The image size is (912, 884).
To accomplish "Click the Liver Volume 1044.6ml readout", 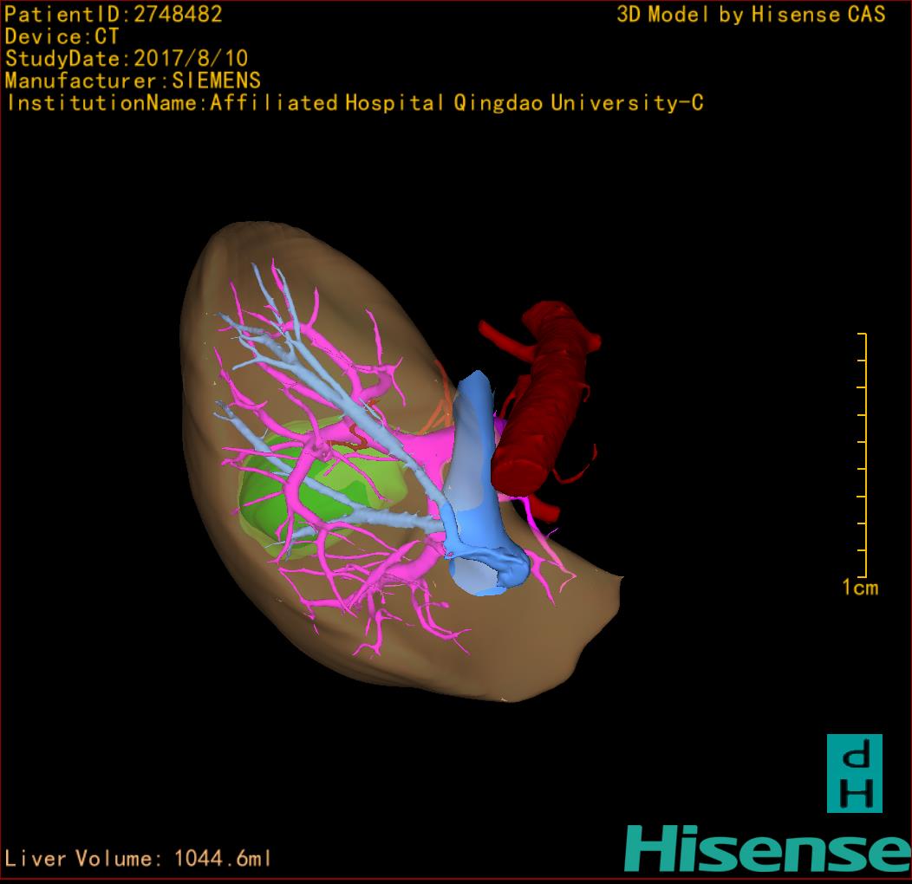I will point(138,859).
